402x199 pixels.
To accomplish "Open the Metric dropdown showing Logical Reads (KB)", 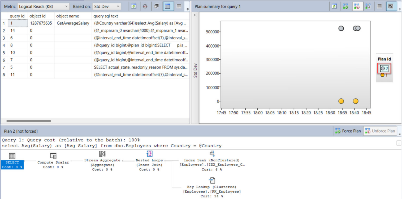I will (x=44, y=6).
